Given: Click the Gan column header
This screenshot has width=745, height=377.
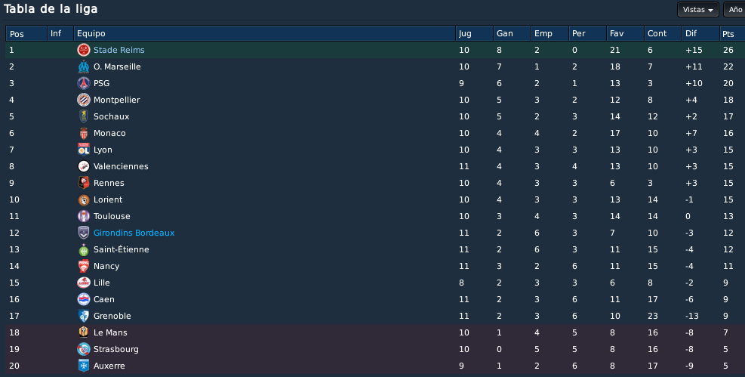Looking at the screenshot, I should pyautogui.click(x=513, y=33).
